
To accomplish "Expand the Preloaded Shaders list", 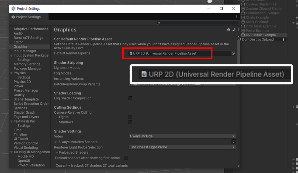I will (56, 152).
